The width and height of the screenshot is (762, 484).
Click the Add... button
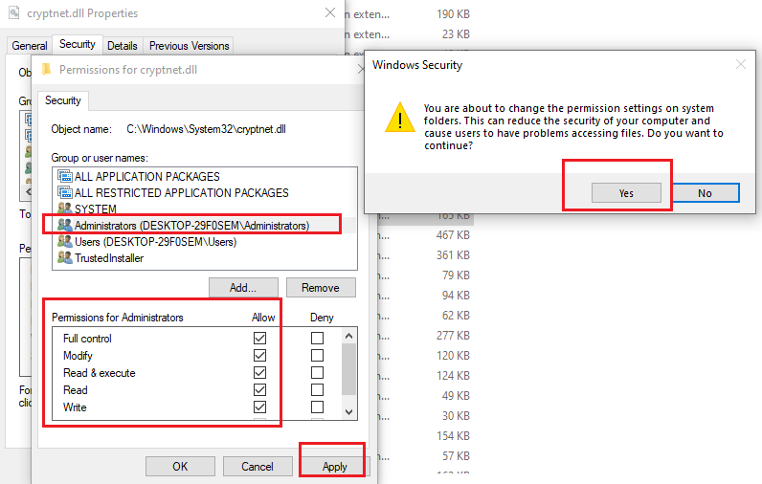[x=243, y=287]
